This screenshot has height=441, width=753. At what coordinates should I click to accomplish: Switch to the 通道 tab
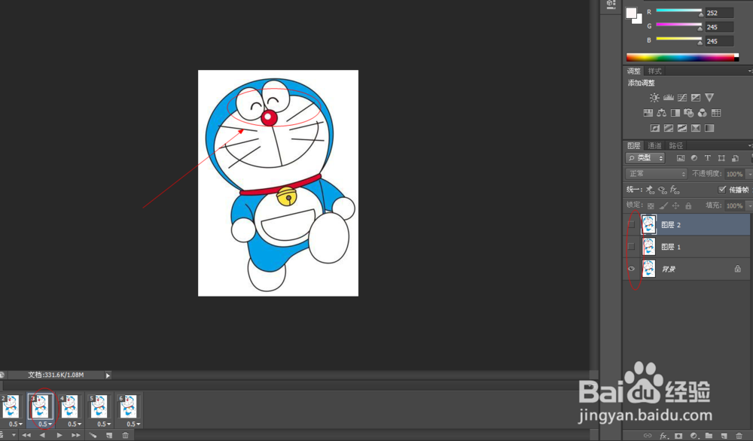coord(654,145)
